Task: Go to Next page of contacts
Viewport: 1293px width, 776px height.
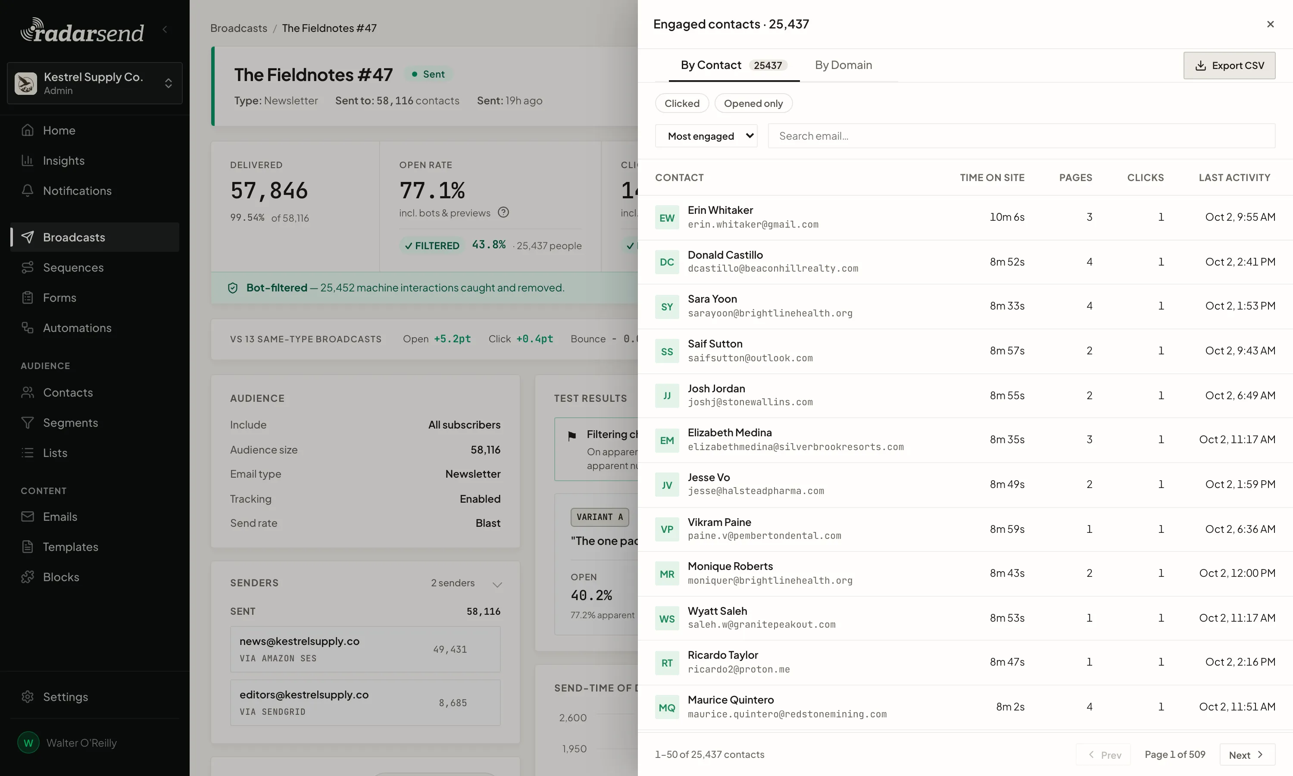Action: [1247, 754]
